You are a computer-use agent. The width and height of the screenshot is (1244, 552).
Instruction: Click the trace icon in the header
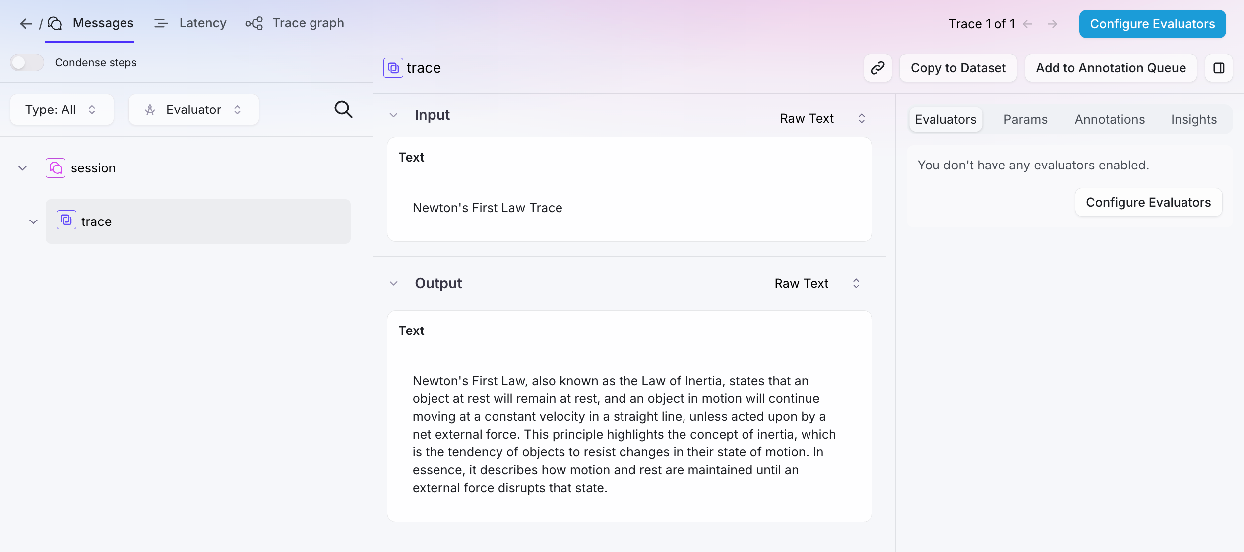[x=393, y=68]
